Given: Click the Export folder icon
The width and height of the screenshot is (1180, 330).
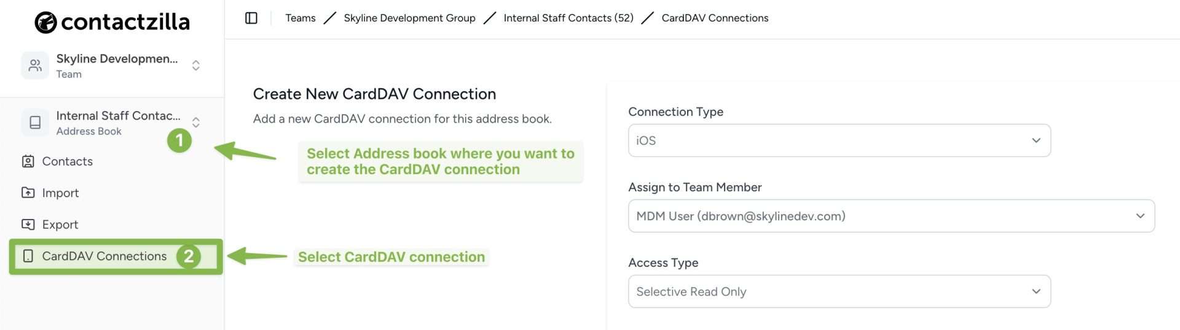Looking at the screenshot, I should (x=28, y=224).
